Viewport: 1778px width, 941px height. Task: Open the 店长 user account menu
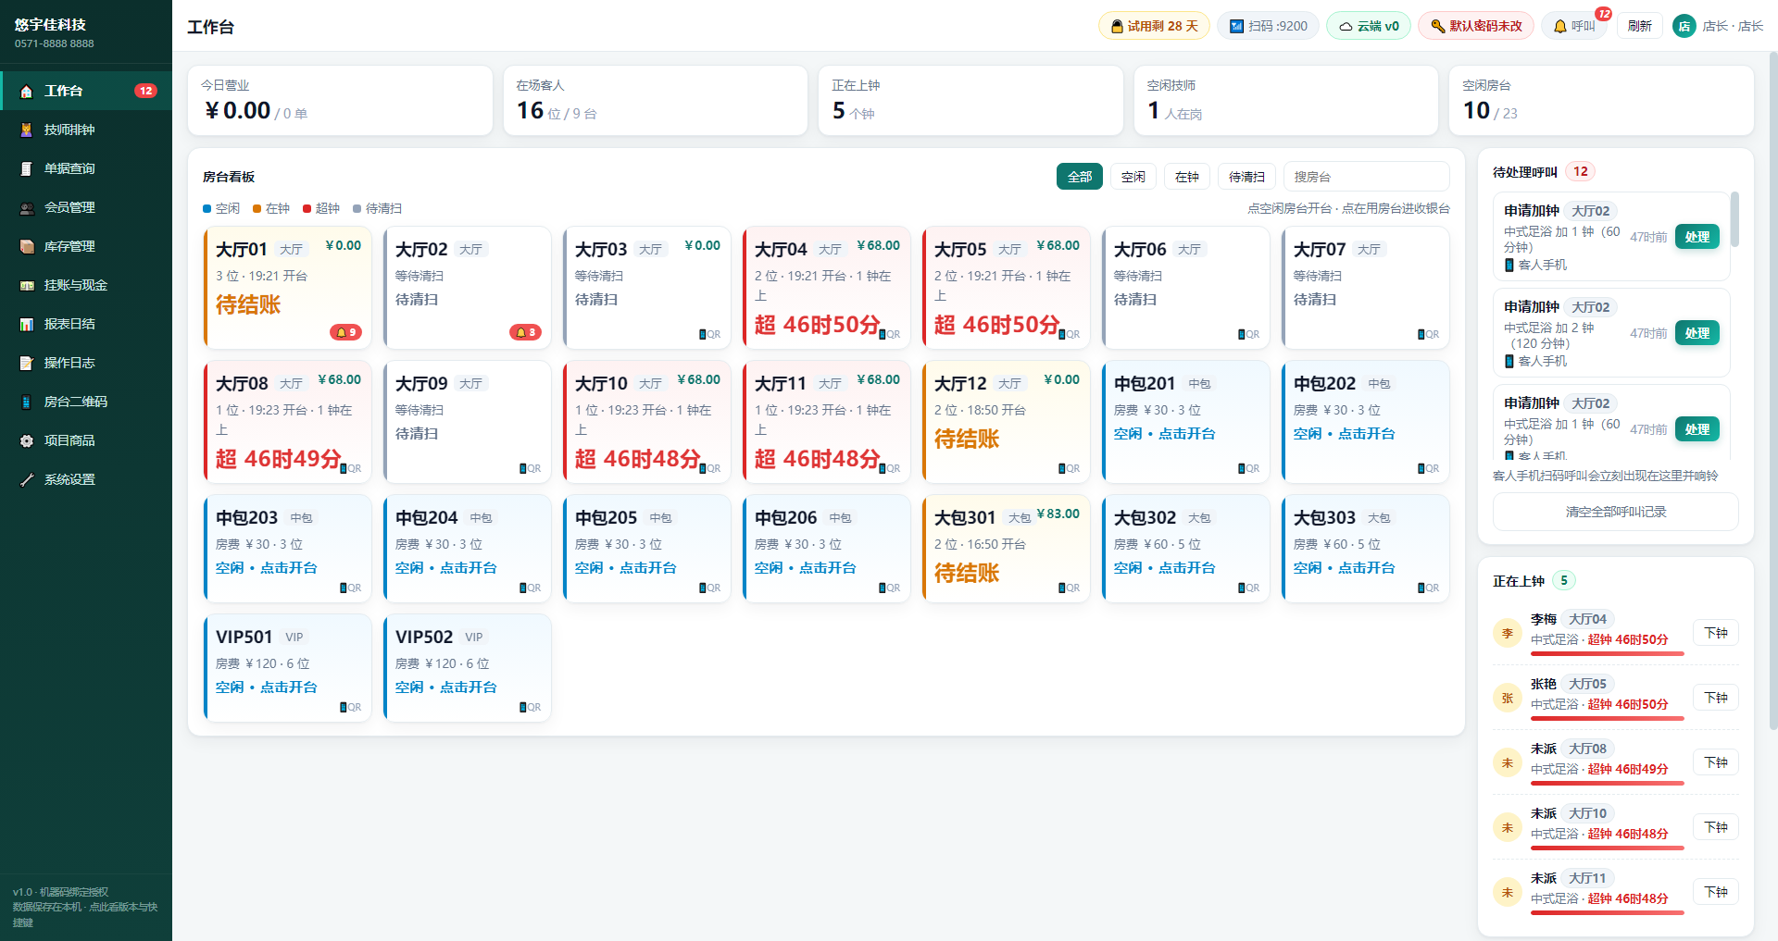pos(1718,26)
